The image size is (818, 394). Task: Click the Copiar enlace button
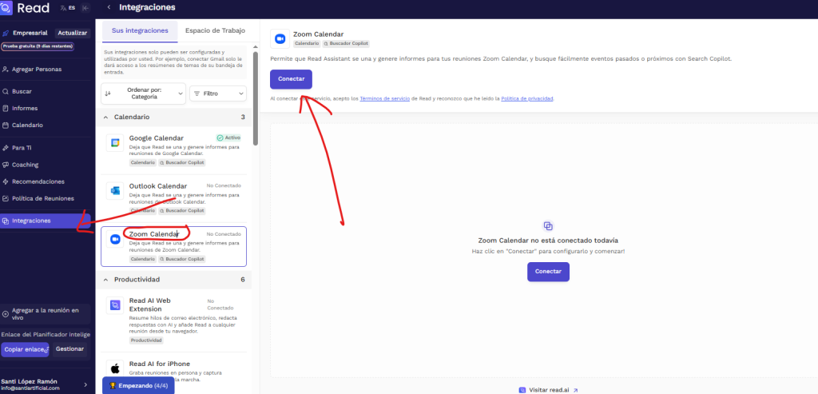(25, 349)
